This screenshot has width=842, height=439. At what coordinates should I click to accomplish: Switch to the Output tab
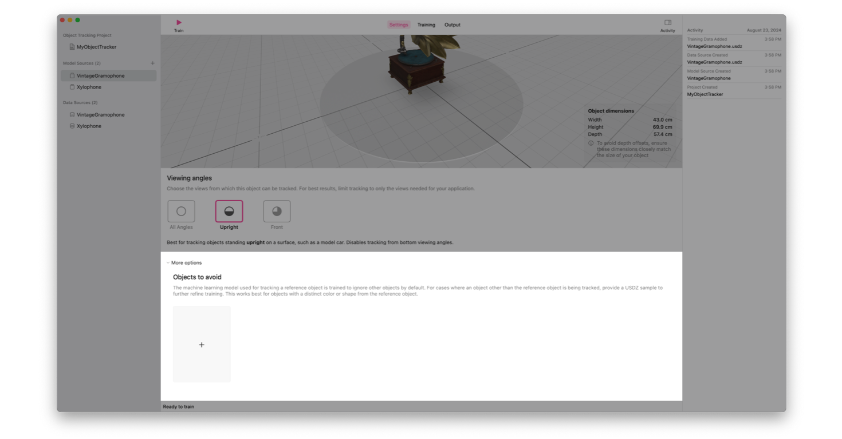coord(453,25)
